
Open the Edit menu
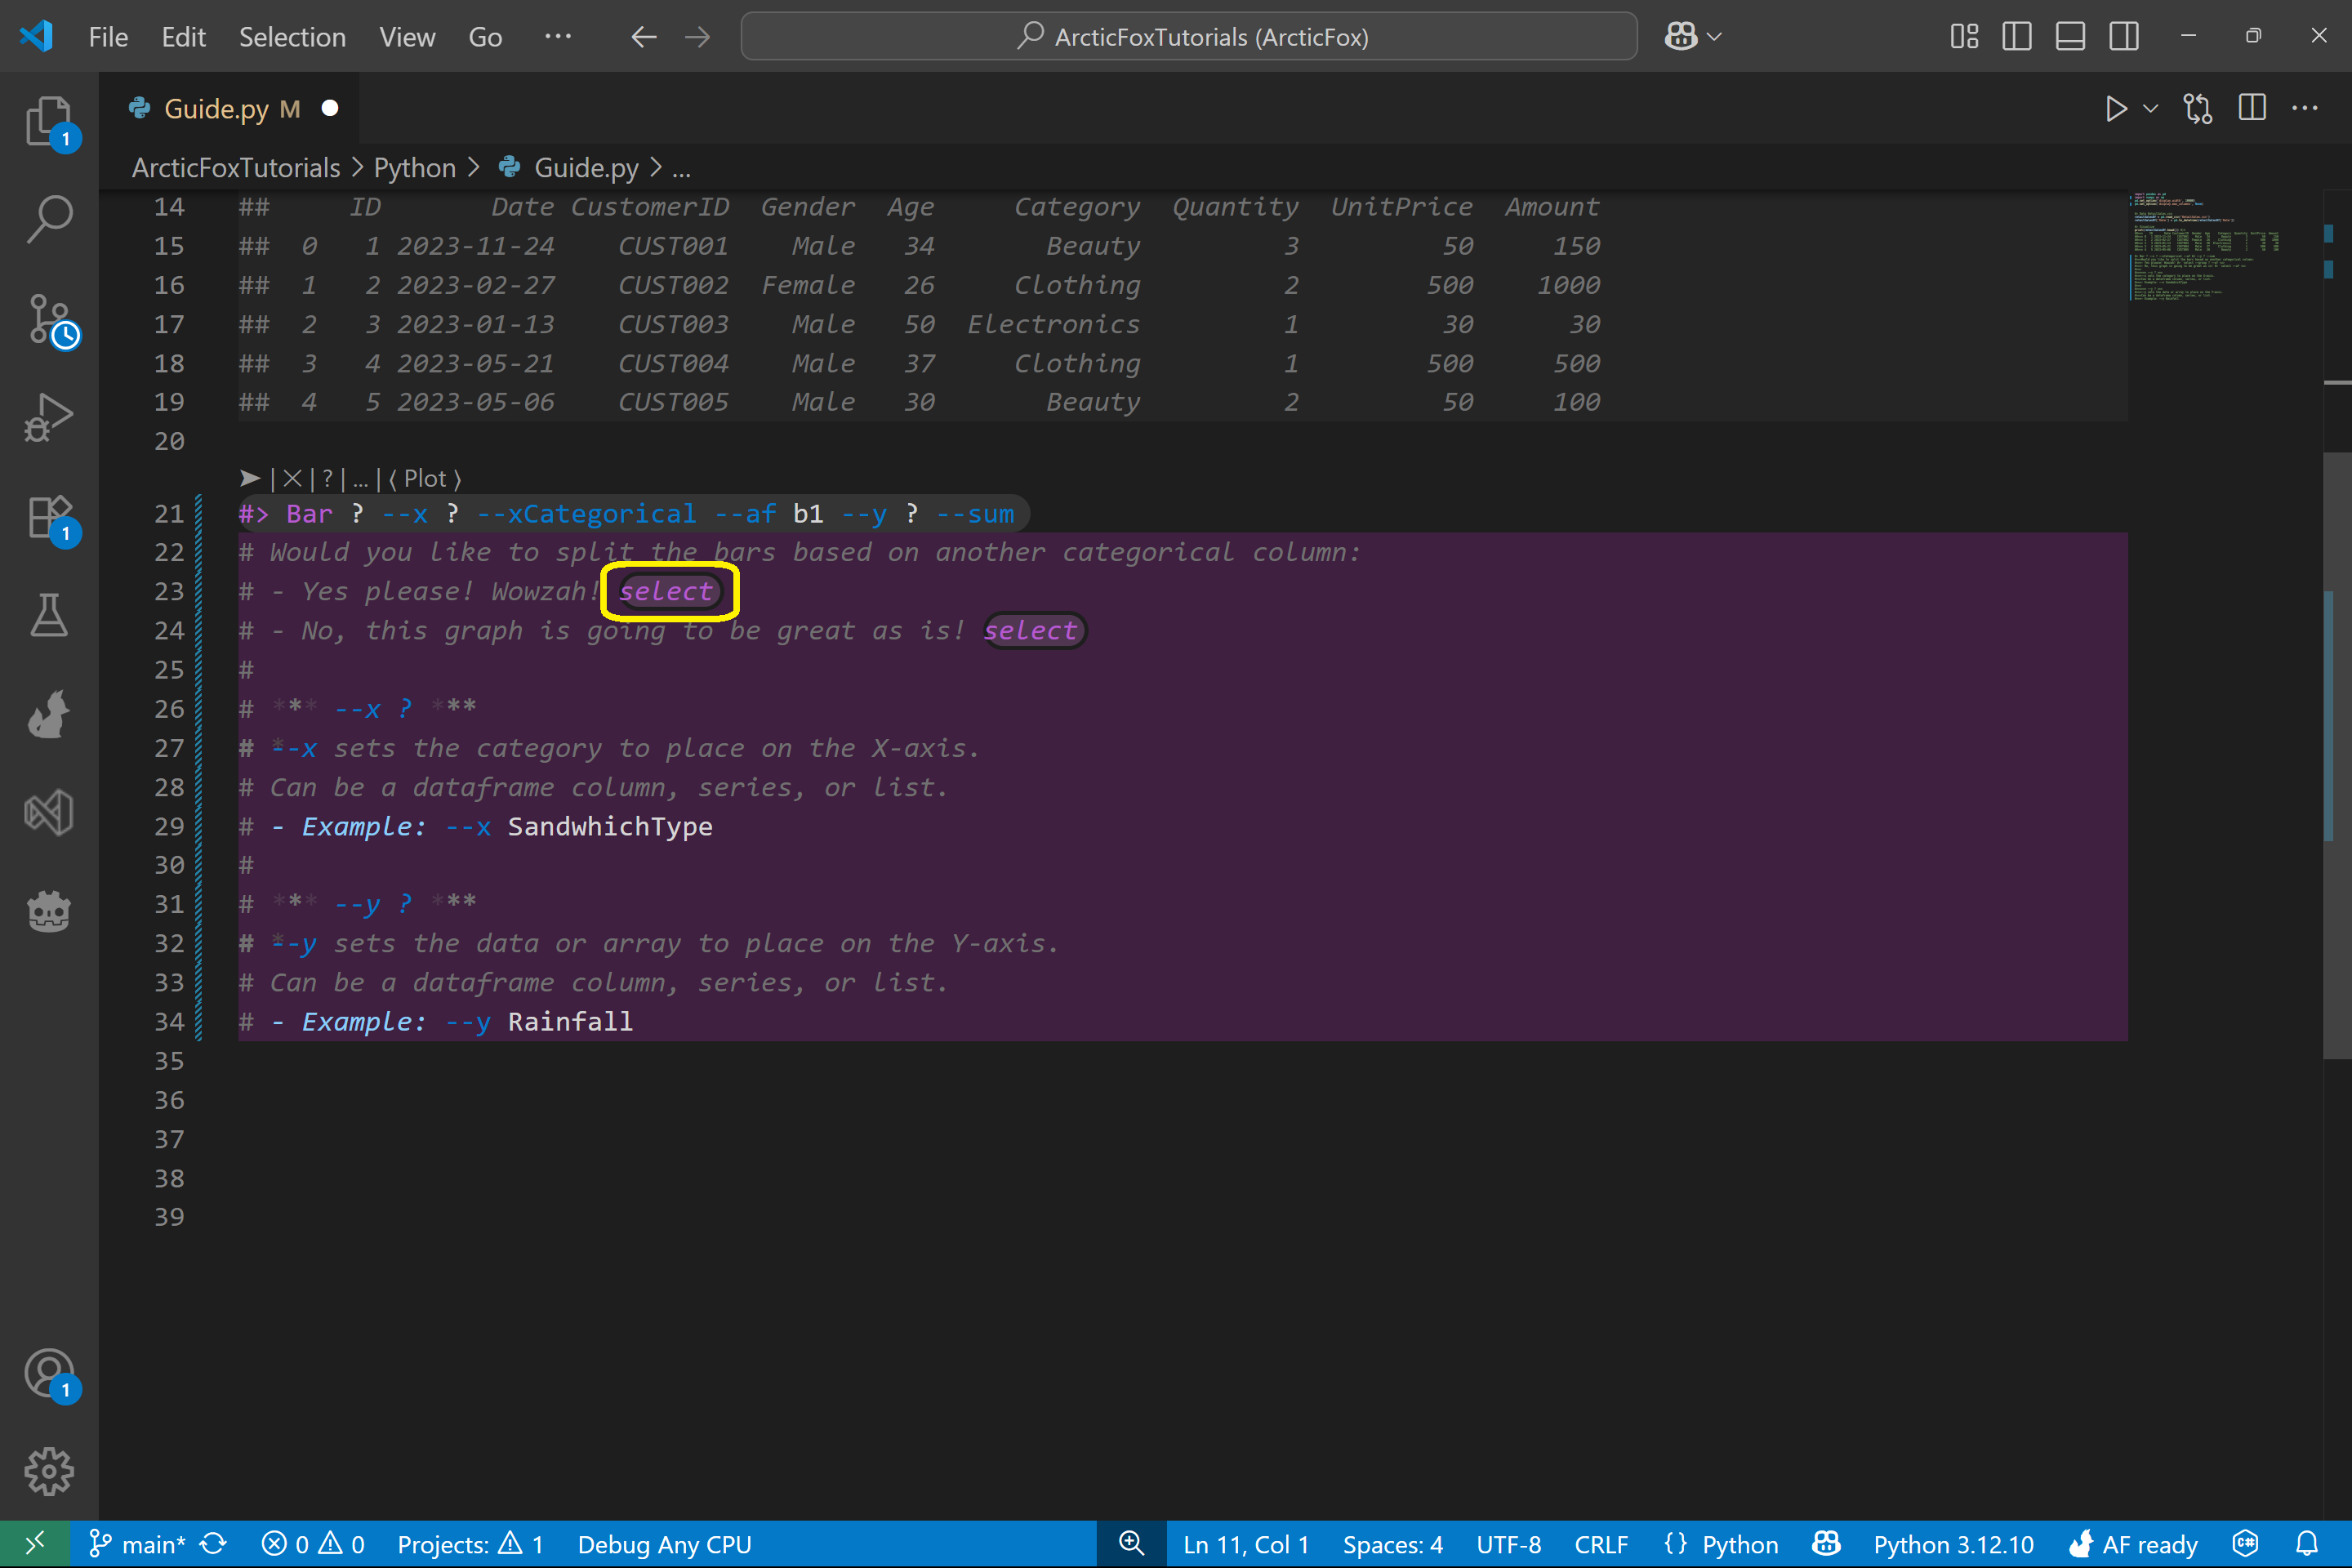pyautogui.click(x=184, y=37)
